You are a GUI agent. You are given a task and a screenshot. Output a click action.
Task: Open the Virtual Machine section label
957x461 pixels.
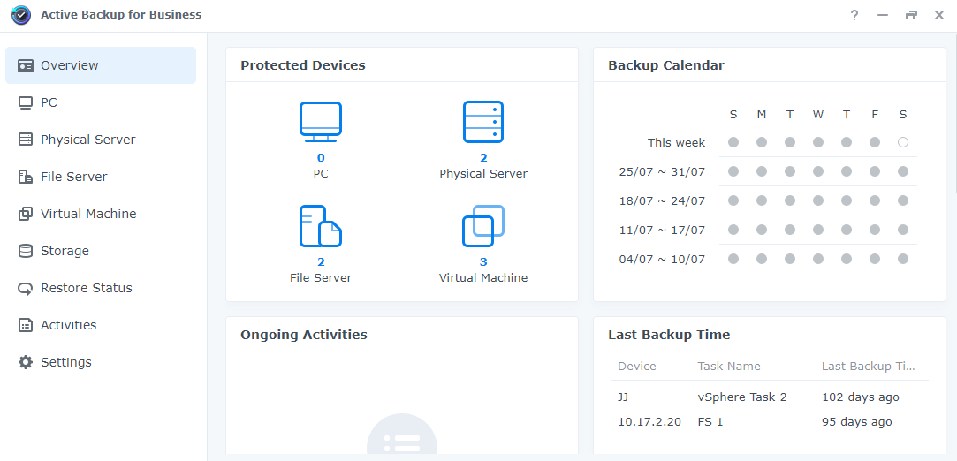(x=88, y=214)
